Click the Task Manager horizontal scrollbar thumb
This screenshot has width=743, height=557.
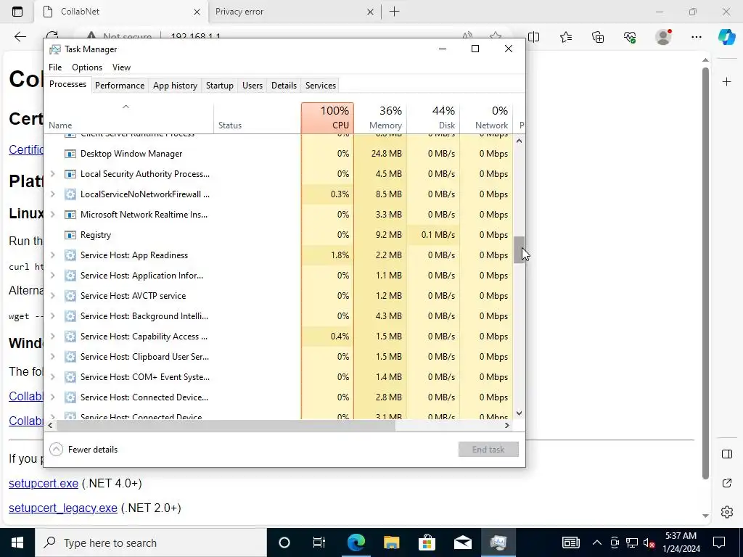point(226,425)
